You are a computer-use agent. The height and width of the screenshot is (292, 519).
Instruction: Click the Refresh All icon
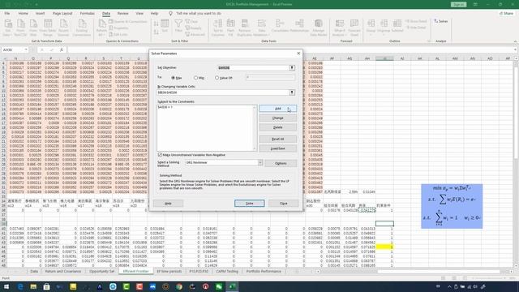pyautogui.click(x=101, y=28)
